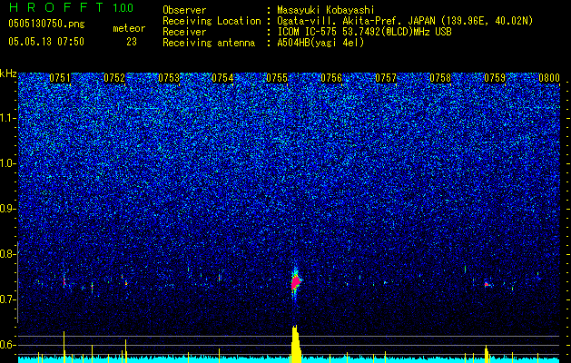Viewport: 571px width, 363px height.
Task: Click the ICOM IC-575 receiver text
Action: tap(364, 32)
